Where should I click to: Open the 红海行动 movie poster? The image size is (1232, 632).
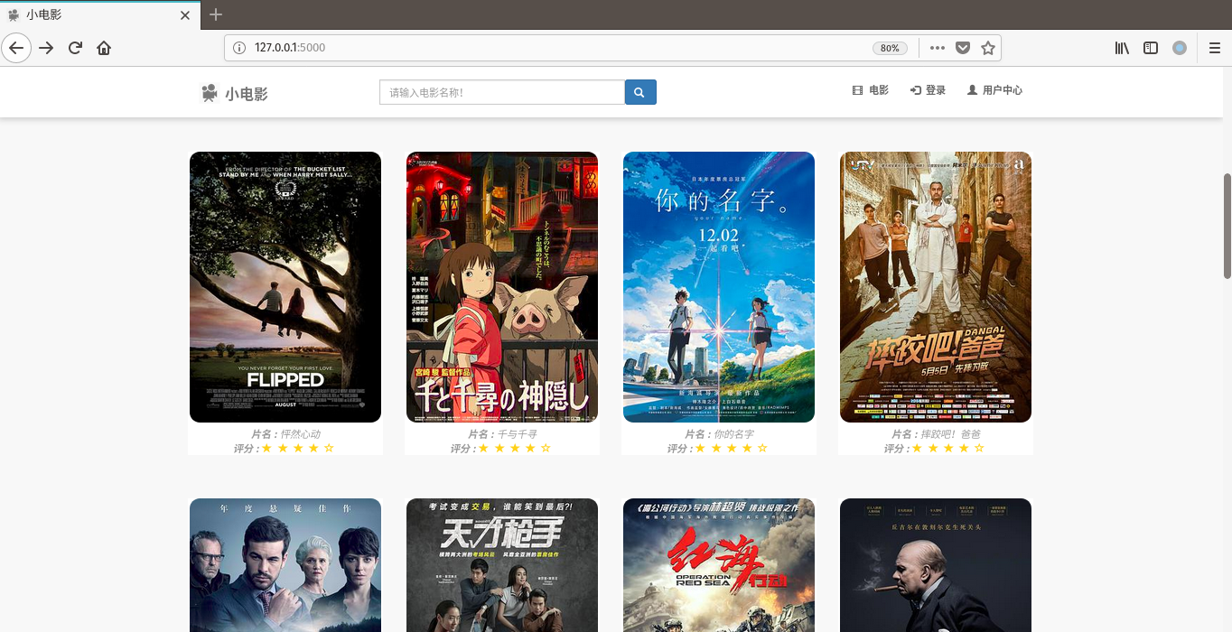(x=719, y=565)
